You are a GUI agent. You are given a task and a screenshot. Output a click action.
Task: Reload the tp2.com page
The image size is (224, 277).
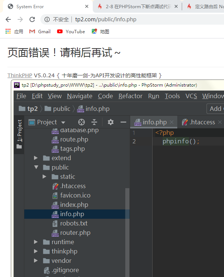coord(32,19)
